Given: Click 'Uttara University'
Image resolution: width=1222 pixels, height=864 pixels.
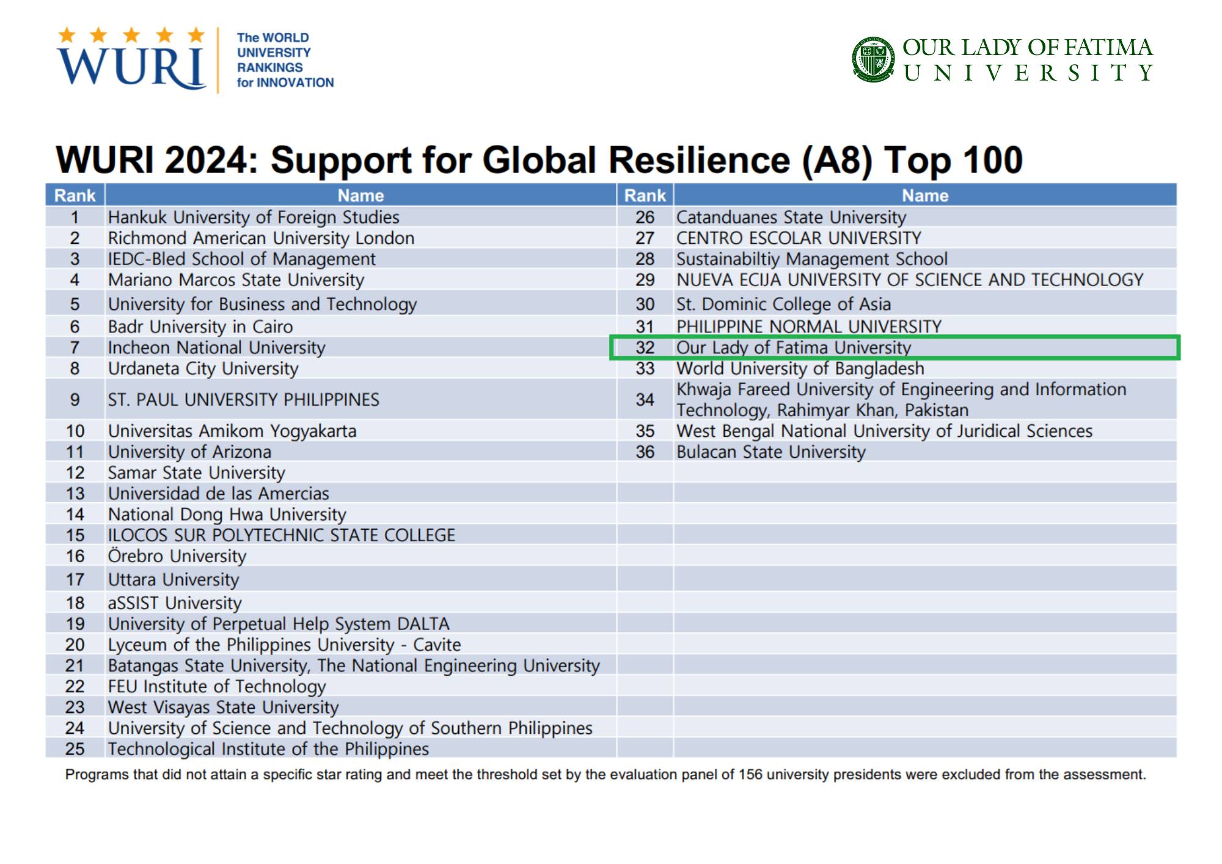Looking at the screenshot, I should (174, 579).
